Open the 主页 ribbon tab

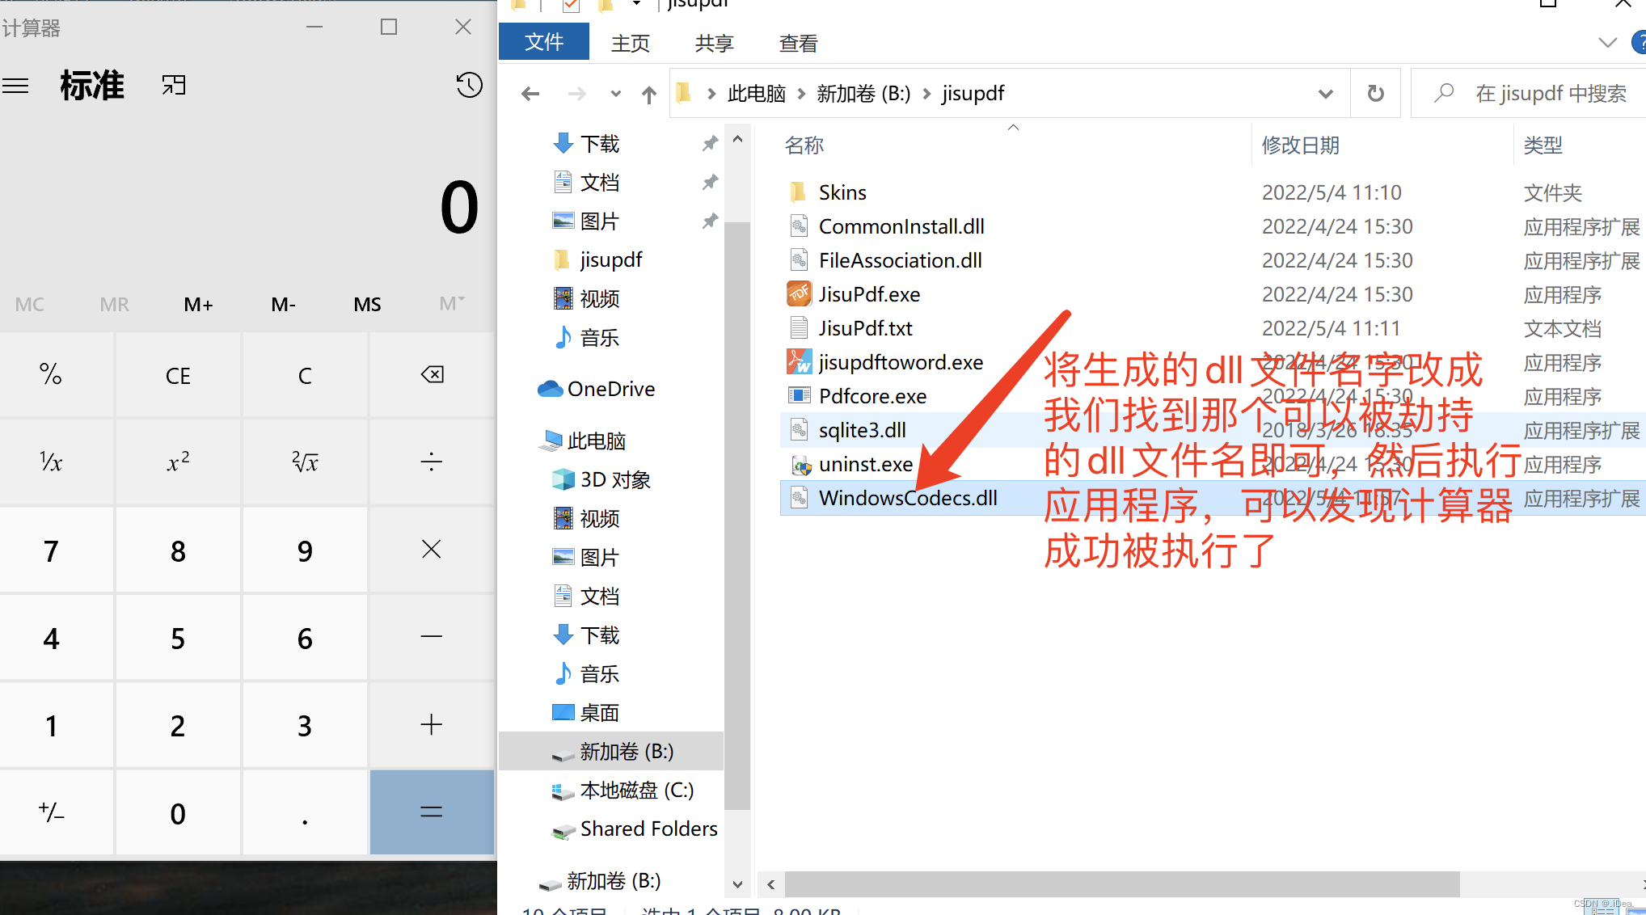coord(631,43)
